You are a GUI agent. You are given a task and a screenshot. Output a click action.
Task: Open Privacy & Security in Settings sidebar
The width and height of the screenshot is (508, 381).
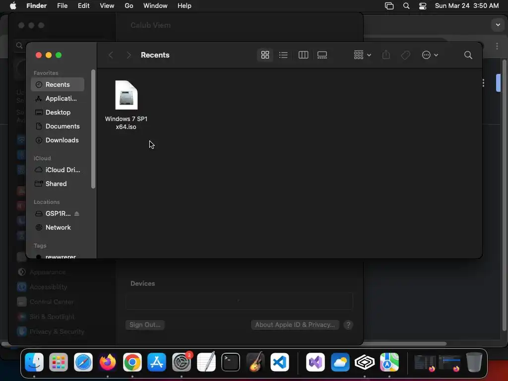(x=52, y=331)
